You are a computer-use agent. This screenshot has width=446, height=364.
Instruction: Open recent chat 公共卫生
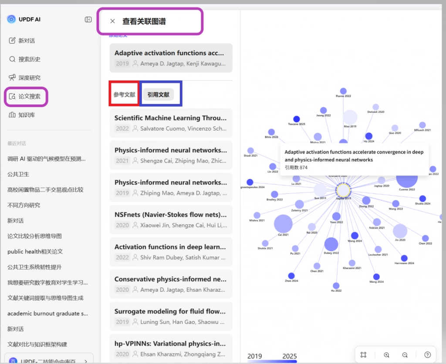pyautogui.click(x=18, y=174)
